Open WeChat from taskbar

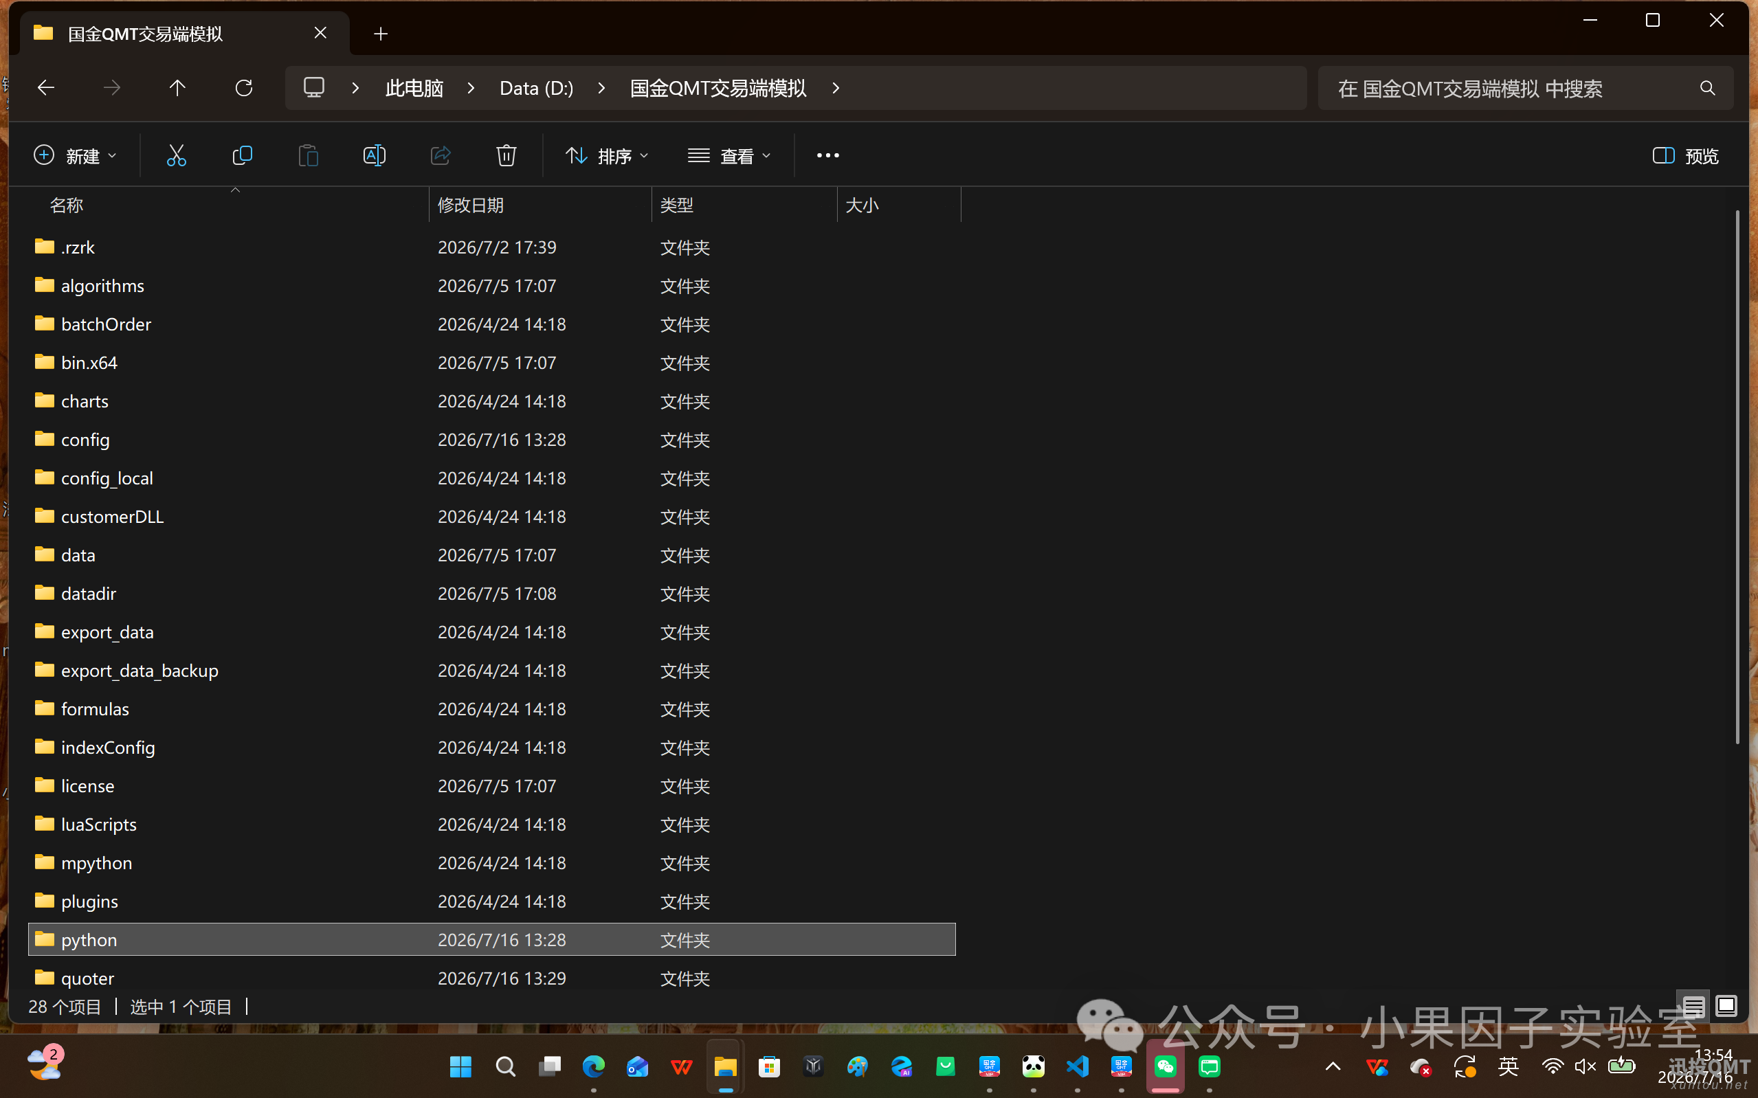(x=1166, y=1067)
